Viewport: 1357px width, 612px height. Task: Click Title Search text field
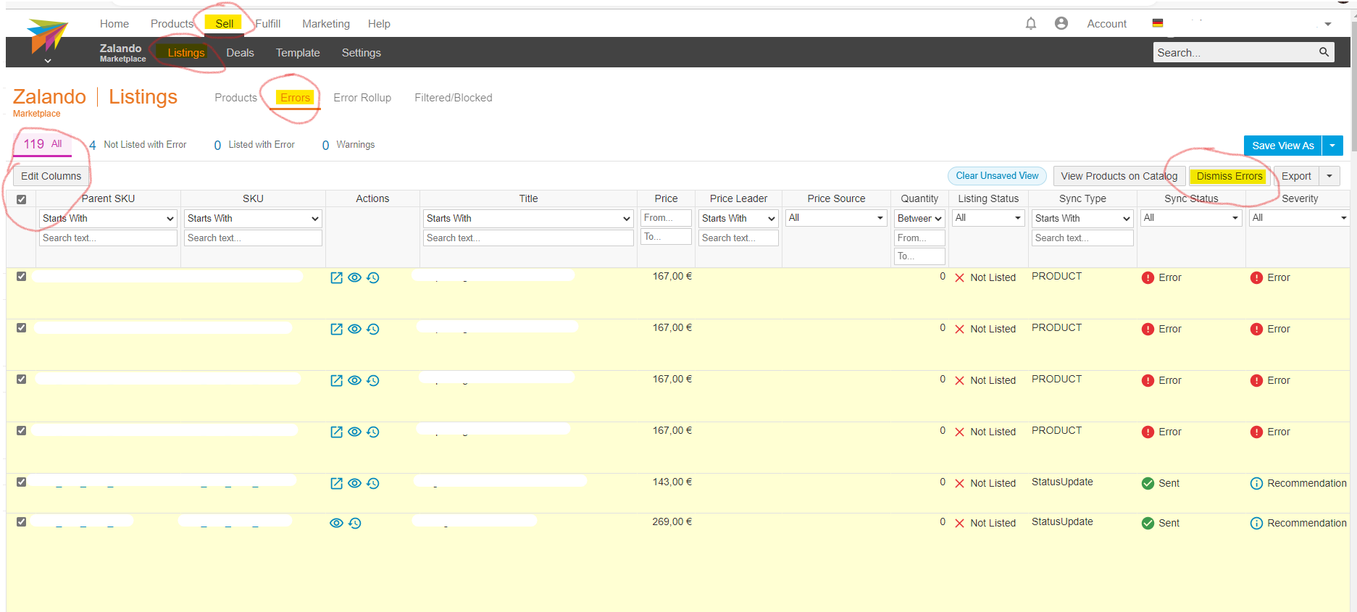(528, 238)
